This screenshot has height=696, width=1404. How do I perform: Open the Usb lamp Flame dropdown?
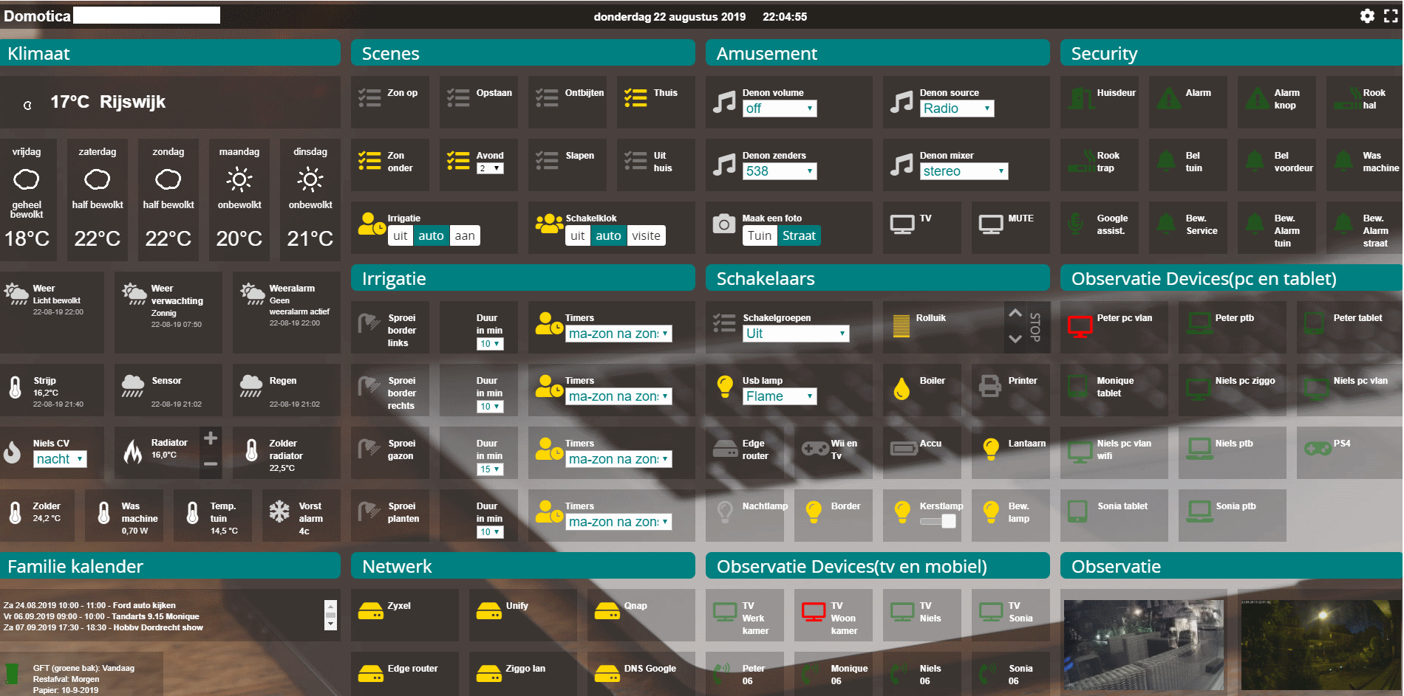779,396
